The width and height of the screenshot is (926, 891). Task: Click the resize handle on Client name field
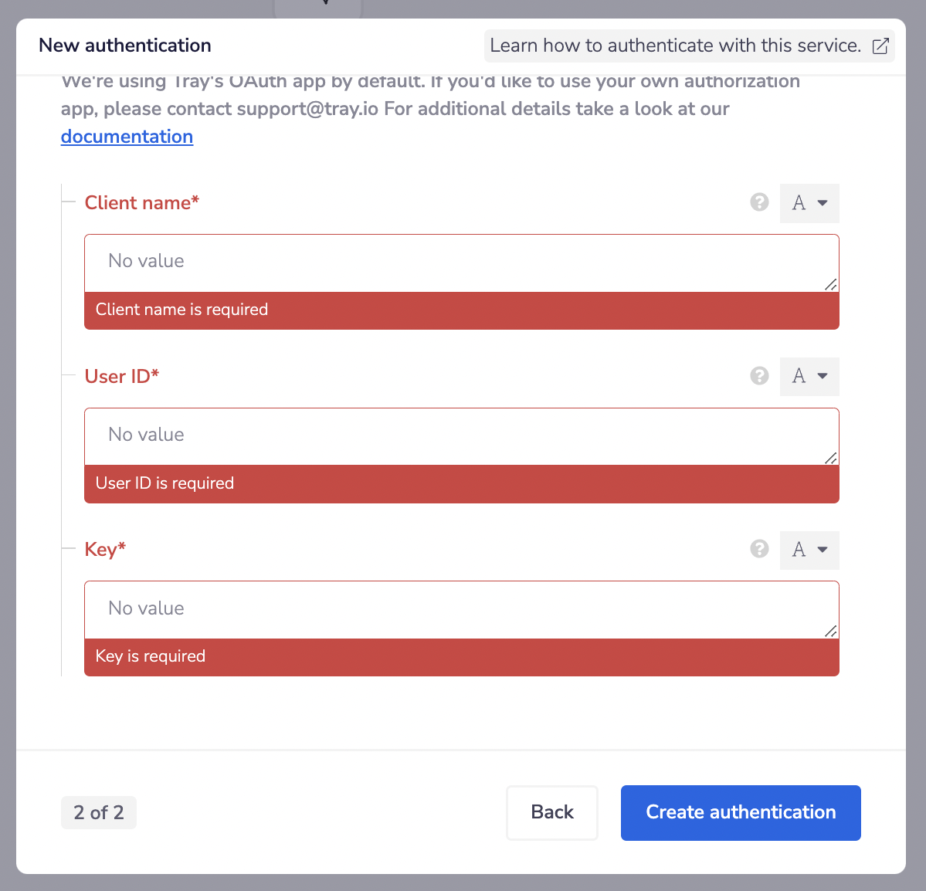(830, 286)
